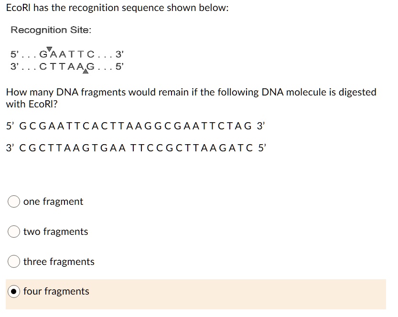Click the 5' label ending the bottom strand
Image resolution: width=398 pixels, height=317 pixels.
(x=261, y=148)
